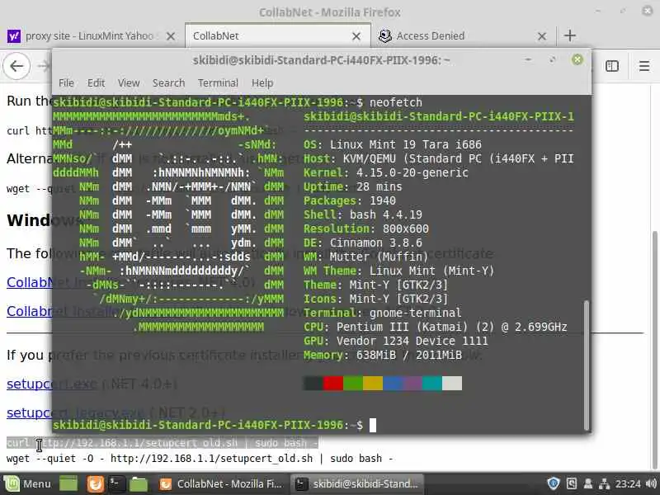660x495 pixels.
Task: Click the Show Desktop panel icon
Action: coord(68,484)
